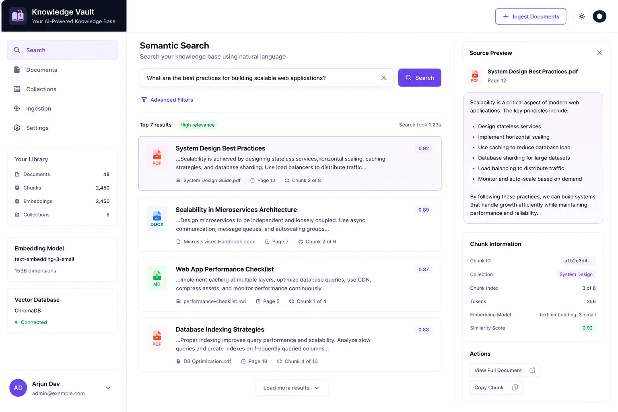Click the 0.89 relevance score
The width and height of the screenshot is (618, 412).
pos(423,210)
